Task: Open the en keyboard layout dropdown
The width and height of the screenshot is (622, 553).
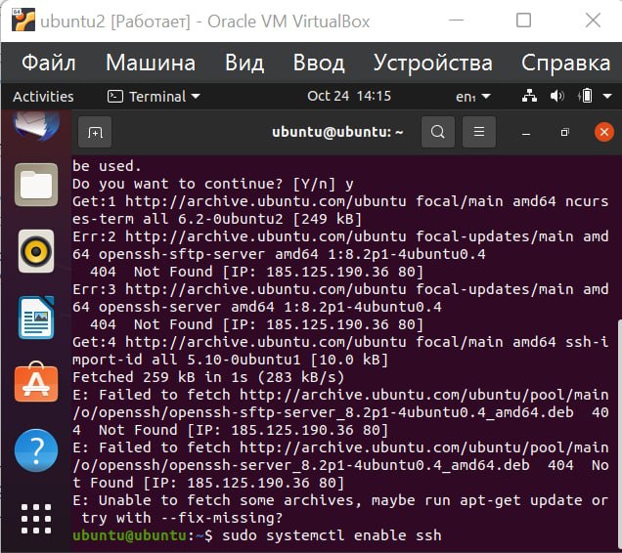Action: [473, 97]
